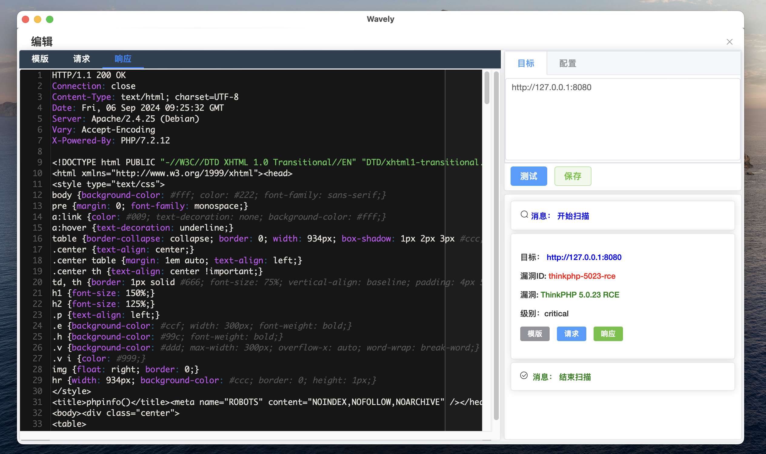This screenshot has height=454, width=766.
Task: Click the green 响应 button in vulnerability card
Action: pos(608,334)
